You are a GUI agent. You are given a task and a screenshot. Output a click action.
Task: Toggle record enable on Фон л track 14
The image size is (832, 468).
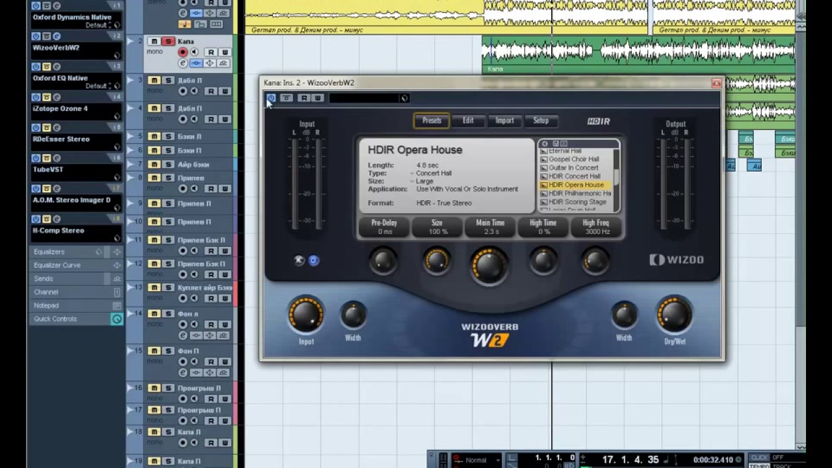click(183, 324)
